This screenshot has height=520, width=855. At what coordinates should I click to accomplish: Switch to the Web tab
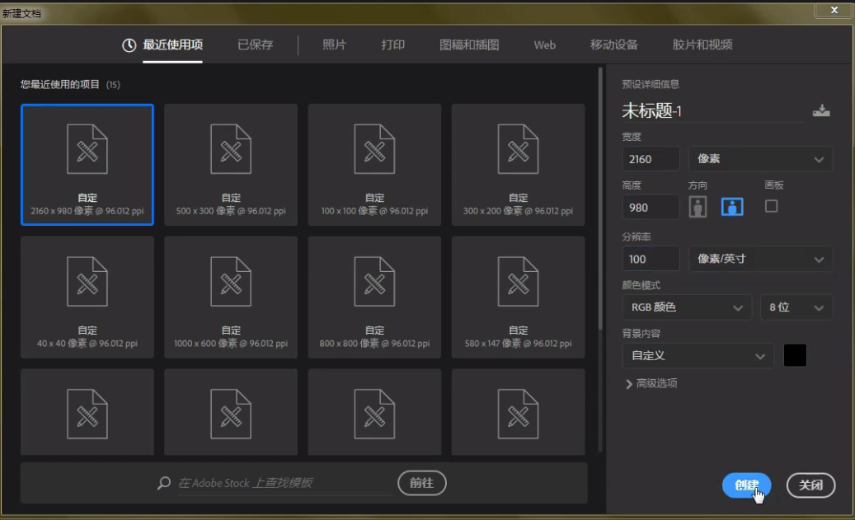click(543, 45)
